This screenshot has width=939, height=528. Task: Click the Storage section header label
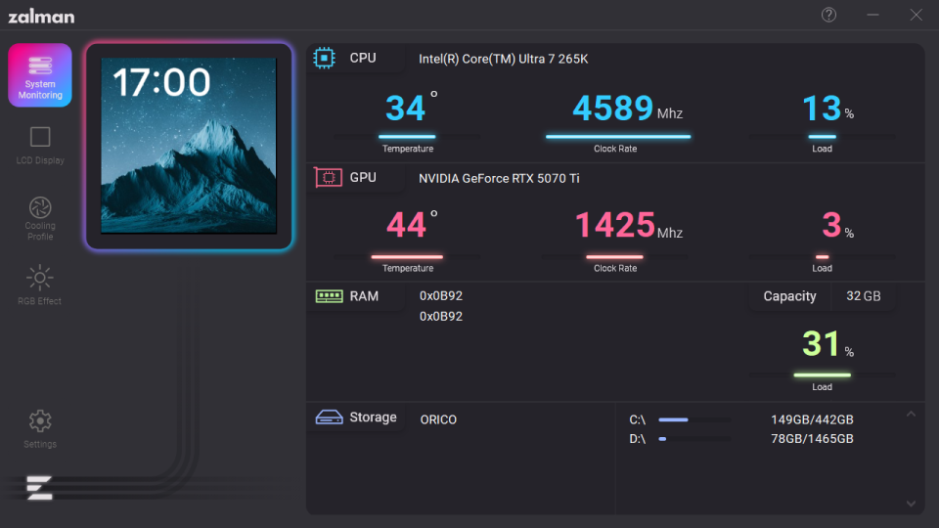pos(373,418)
